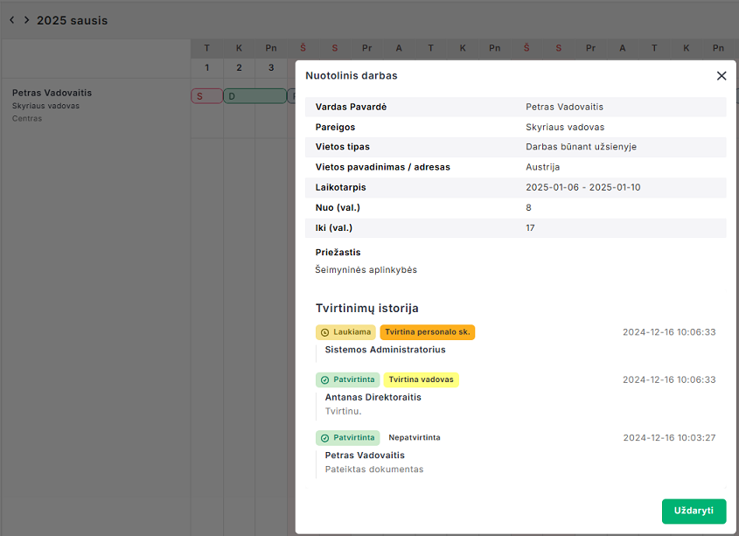Click the orange Tvirtina personalo sk. badge
The image size is (739, 536).
point(427,332)
